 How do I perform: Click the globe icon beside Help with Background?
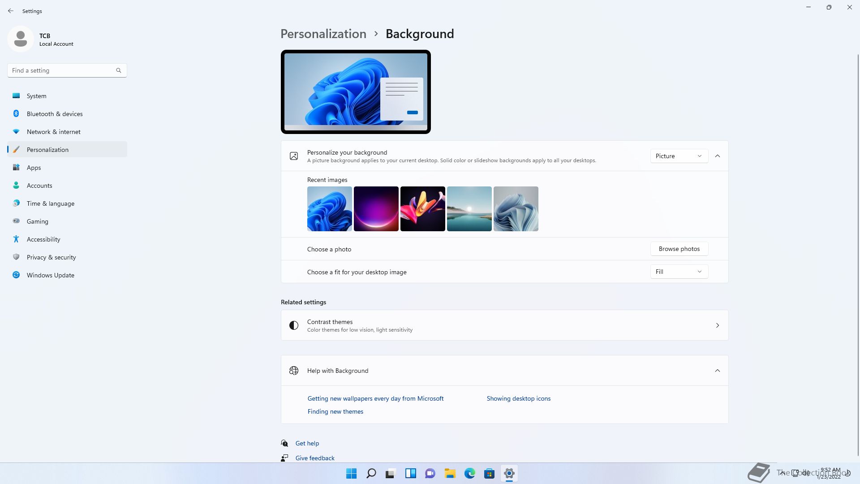pyautogui.click(x=294, y=371)
